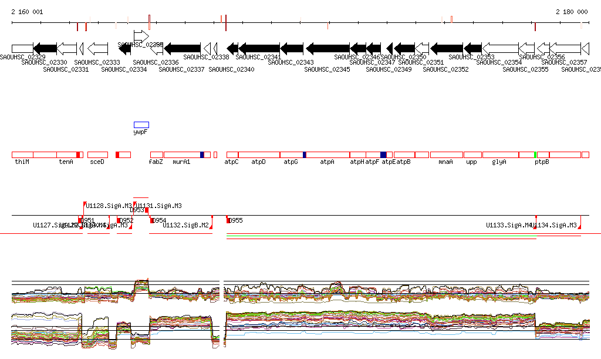Select the D955 terminator marker
The image size is (601, 359).
pyautogui.click(x=235, y=220)
